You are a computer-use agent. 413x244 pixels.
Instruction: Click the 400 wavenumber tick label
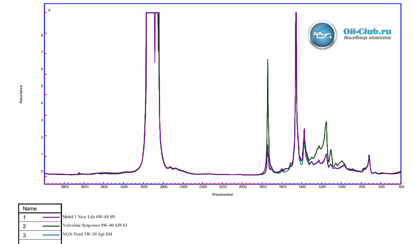tap(401, 187)
